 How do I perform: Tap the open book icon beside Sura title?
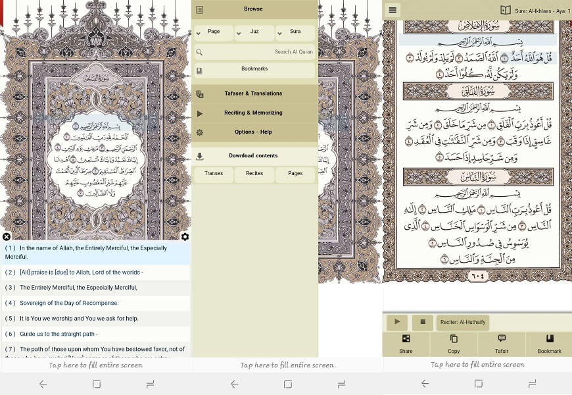506,11
